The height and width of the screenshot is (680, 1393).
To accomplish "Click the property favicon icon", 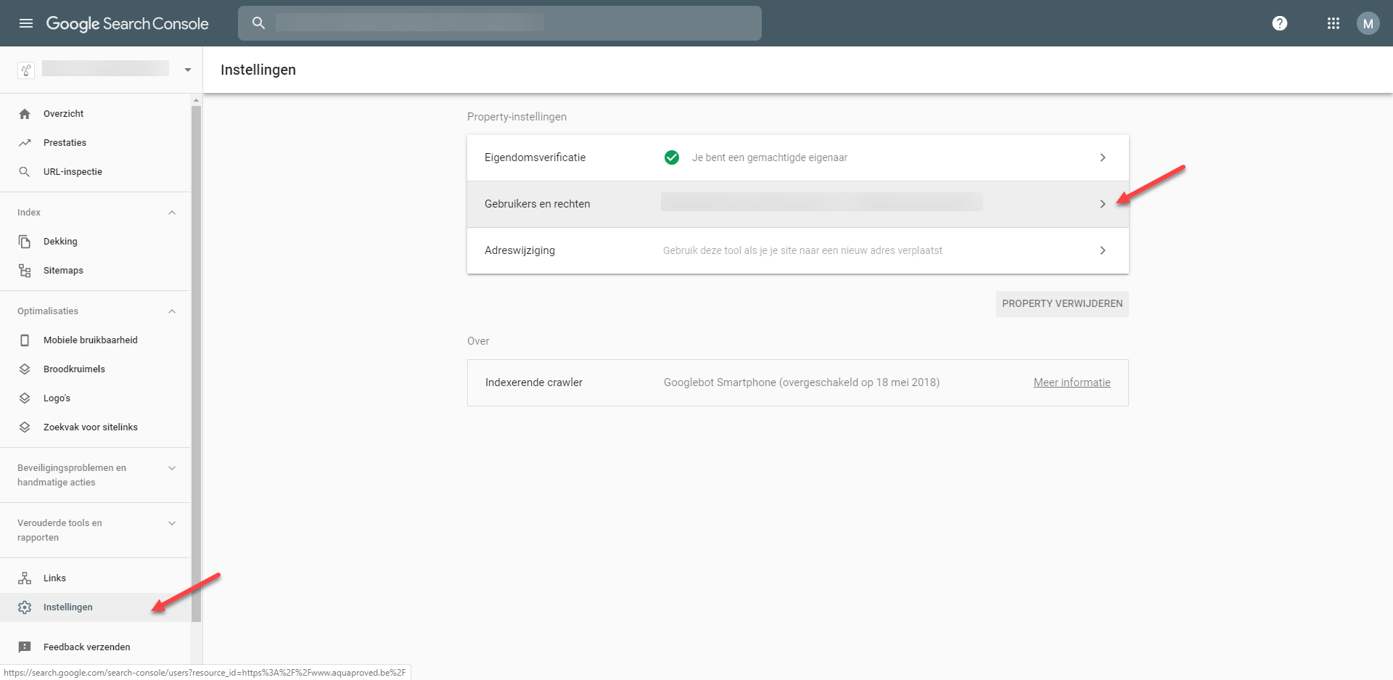I will 26,70.
